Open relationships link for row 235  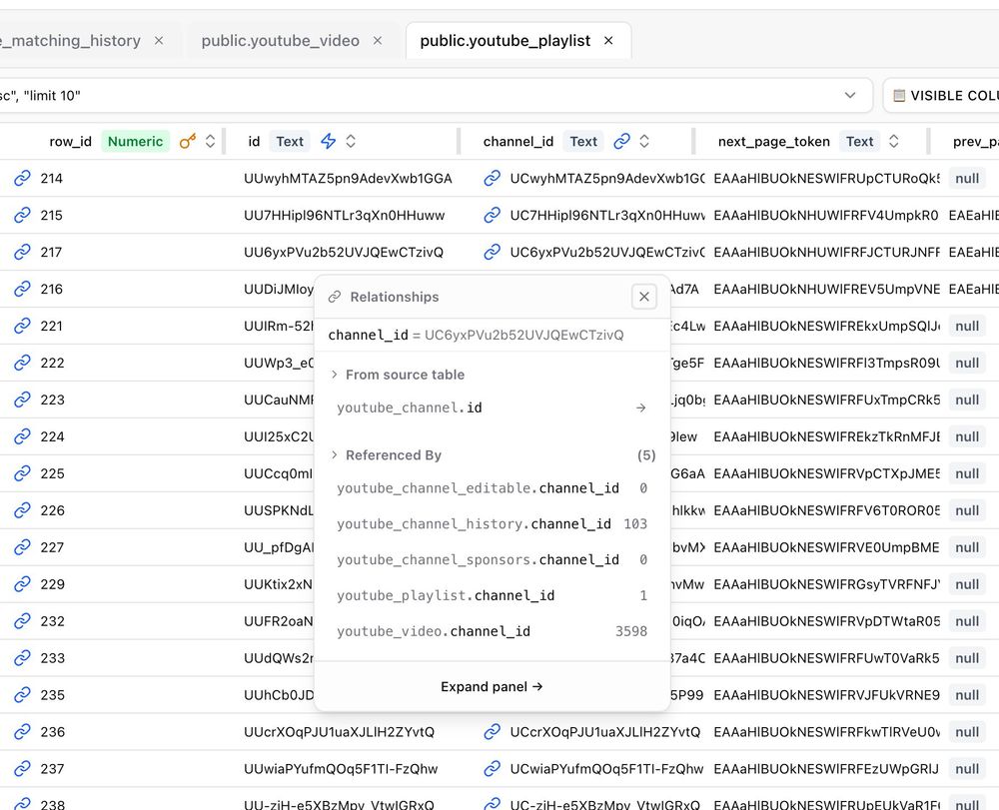click(x=22, y=695)
